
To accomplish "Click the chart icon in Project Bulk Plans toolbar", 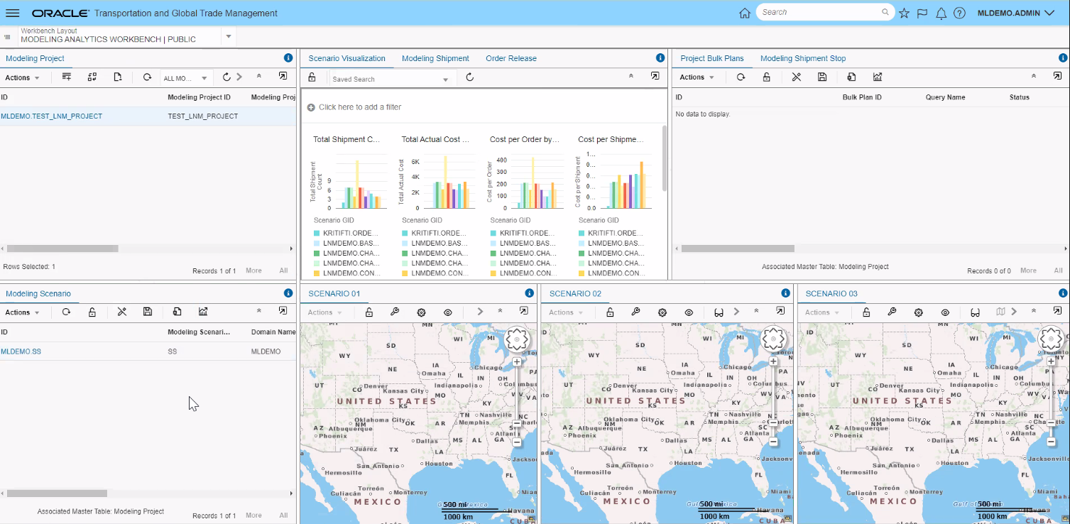I will click(878, 77).
